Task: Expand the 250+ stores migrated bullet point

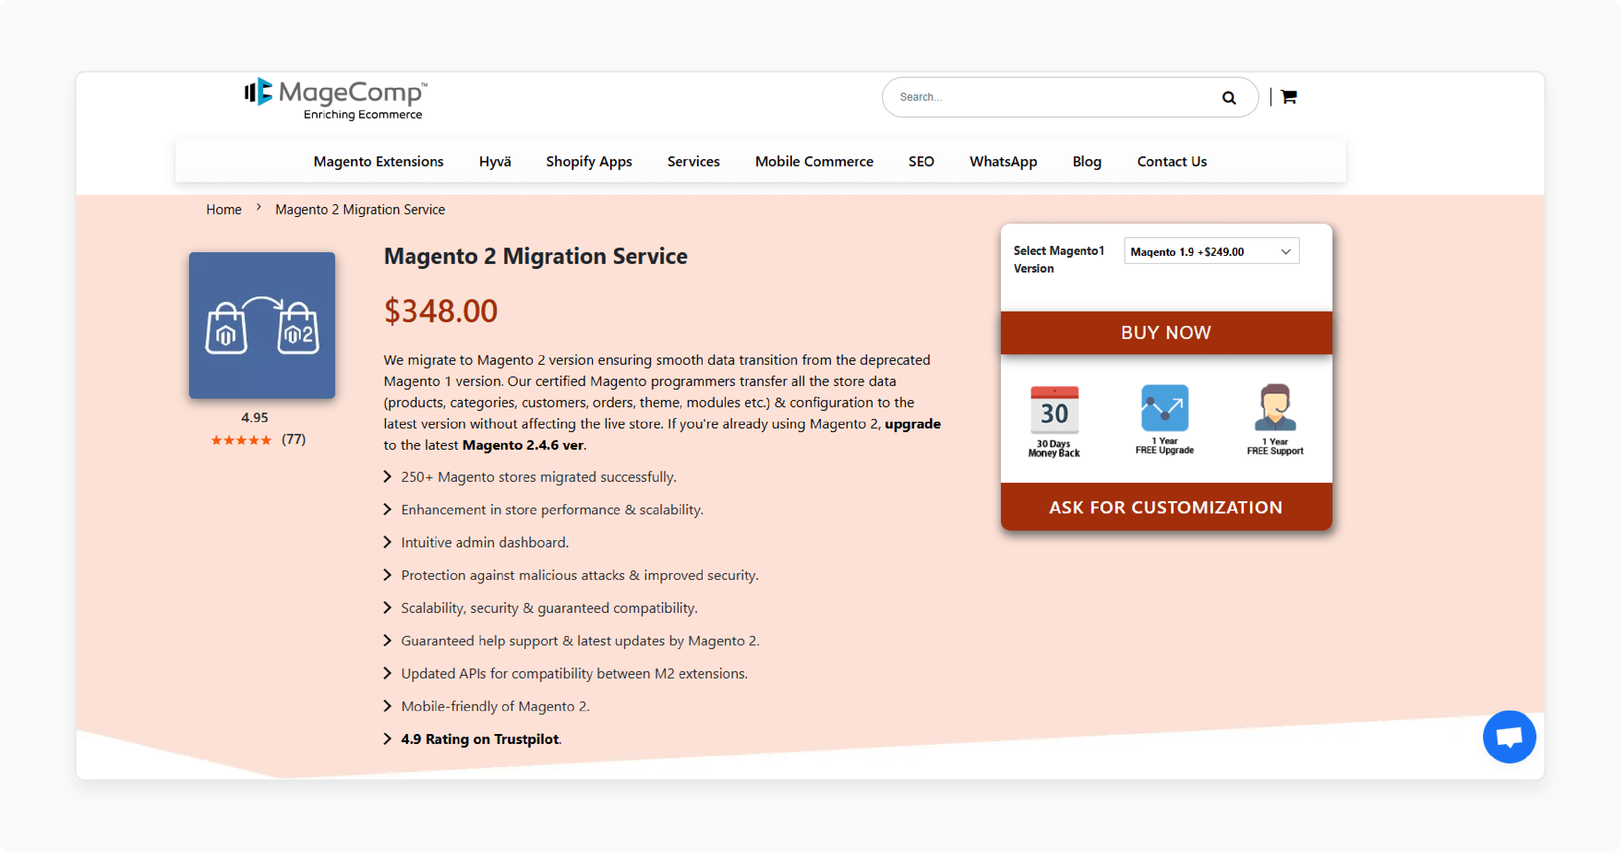Action: click(x=389, y=477)
